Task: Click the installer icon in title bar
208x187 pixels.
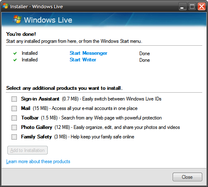Action: pos(5,6)
